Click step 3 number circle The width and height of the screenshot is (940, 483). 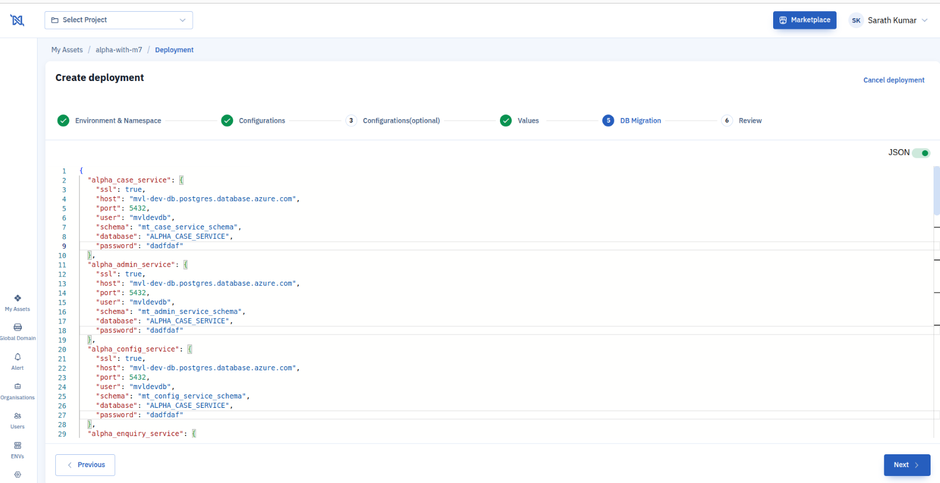tap(351, 120)
